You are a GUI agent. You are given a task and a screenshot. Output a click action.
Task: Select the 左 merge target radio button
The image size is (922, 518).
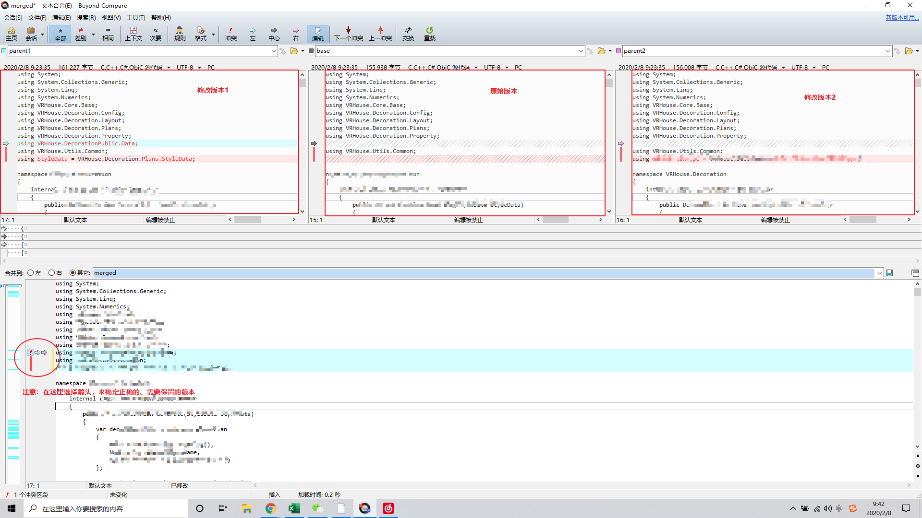point(31,273)
